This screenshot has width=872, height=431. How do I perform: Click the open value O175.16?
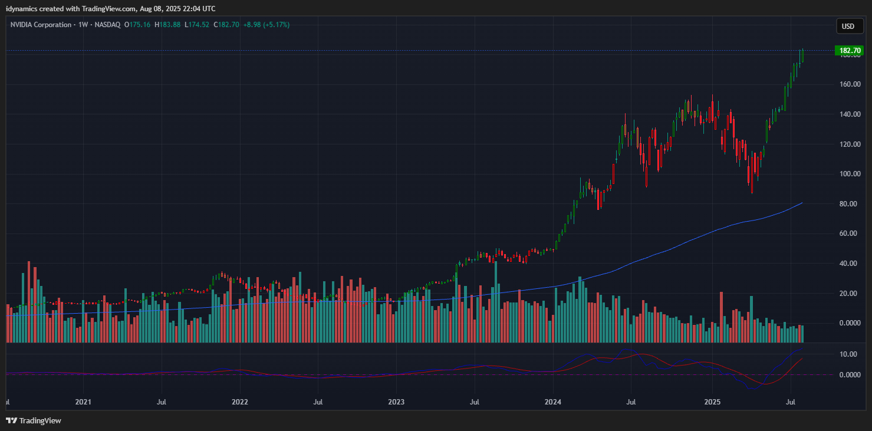[x=137, y=25]
